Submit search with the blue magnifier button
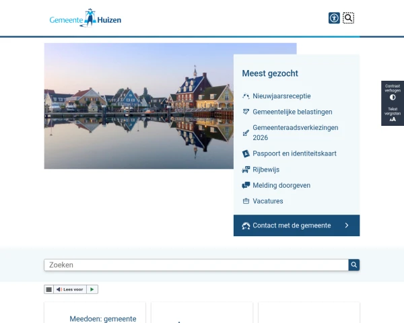Image resolution: width=404 pixels, height=323 pixels. (354, 265)
